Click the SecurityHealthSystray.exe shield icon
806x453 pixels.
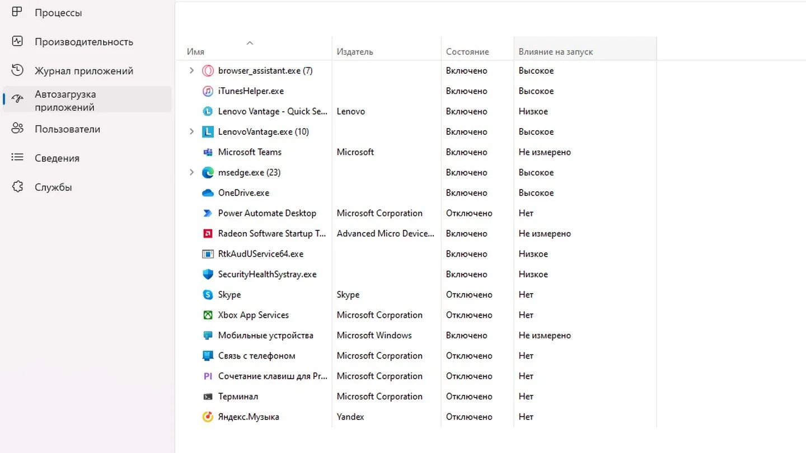pyautogui.click(x=208, y=275)
